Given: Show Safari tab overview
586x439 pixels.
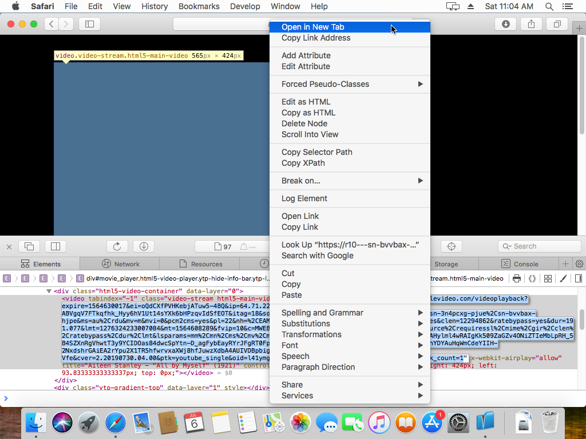Looking at the screenshot, I should click(557, 24).
